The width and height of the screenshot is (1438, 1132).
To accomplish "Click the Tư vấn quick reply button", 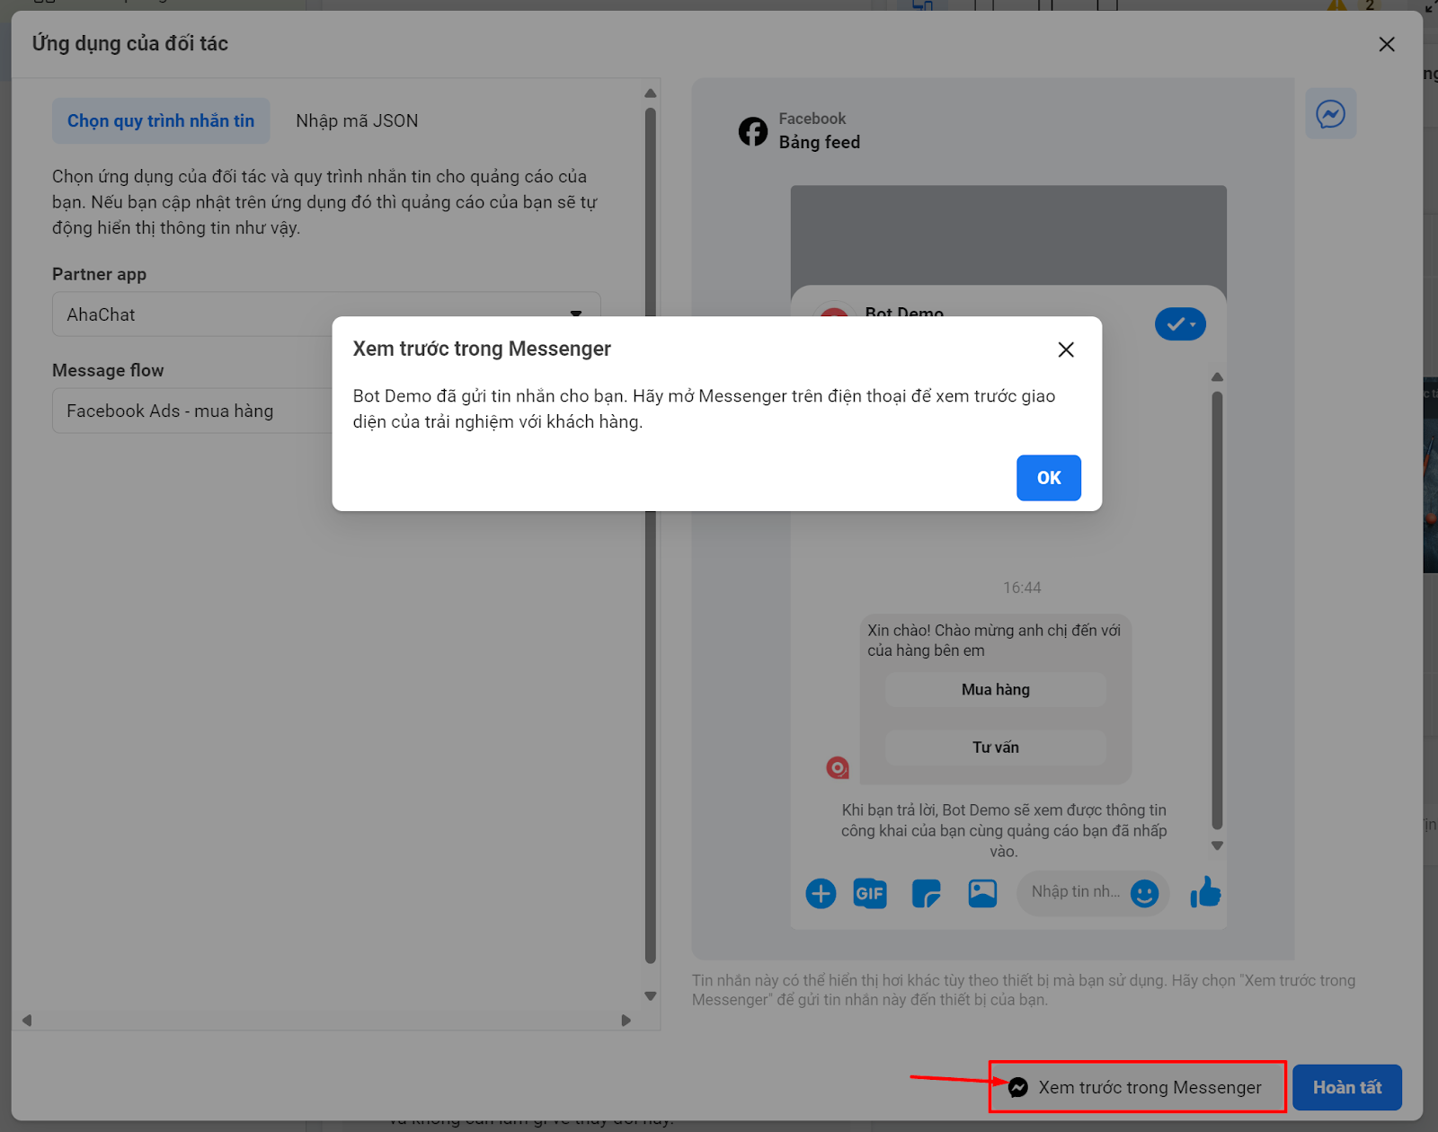I will [x=996, y=747].
